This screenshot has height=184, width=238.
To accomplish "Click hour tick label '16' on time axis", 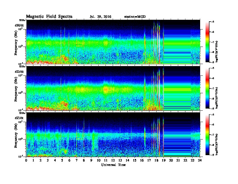I will pos(142,160).
